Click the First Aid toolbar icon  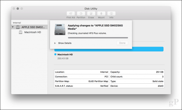tap(71, 14)
